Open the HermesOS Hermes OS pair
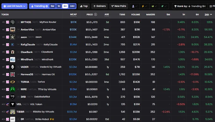Screen dimensions: 215x122 coord(107,75)
